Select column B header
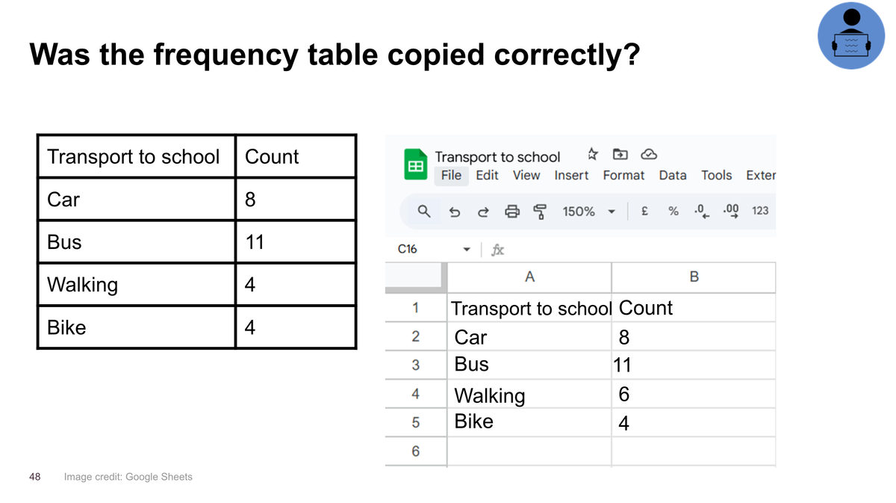This screenshot has height=503, width=896. 694,277
